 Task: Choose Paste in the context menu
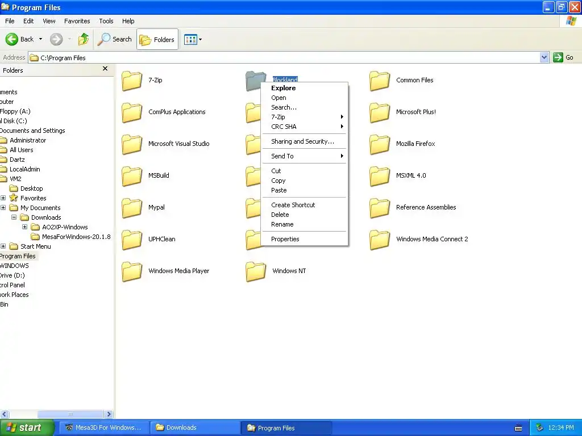pyautogui.click(x=305, y=190)
